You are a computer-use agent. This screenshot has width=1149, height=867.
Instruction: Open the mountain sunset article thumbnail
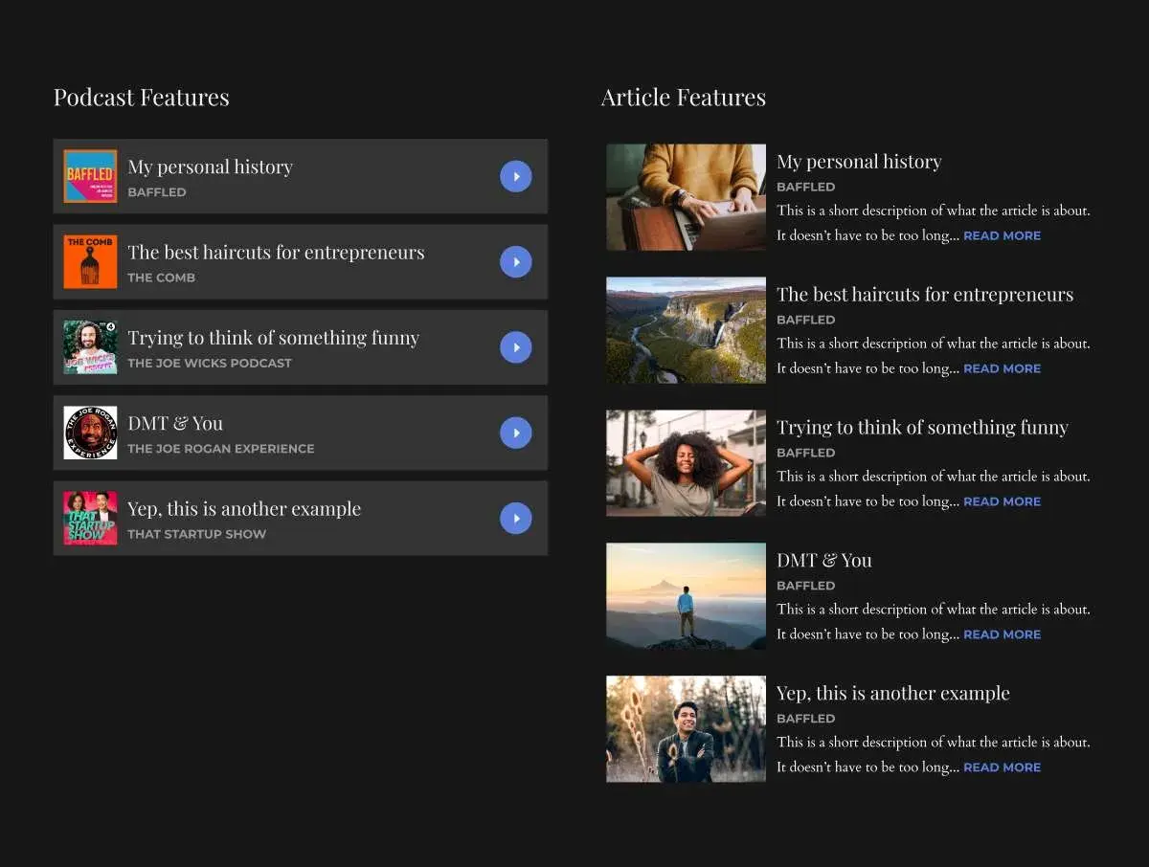[x=686, y=596]
